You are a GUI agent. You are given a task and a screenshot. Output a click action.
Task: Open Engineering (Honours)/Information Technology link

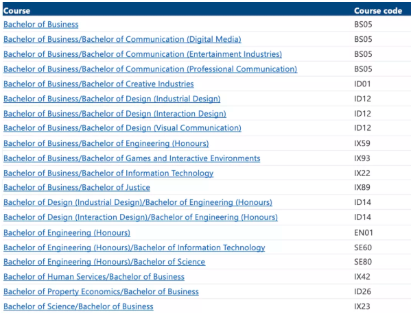pyautogui.click(x=134, y=247)
